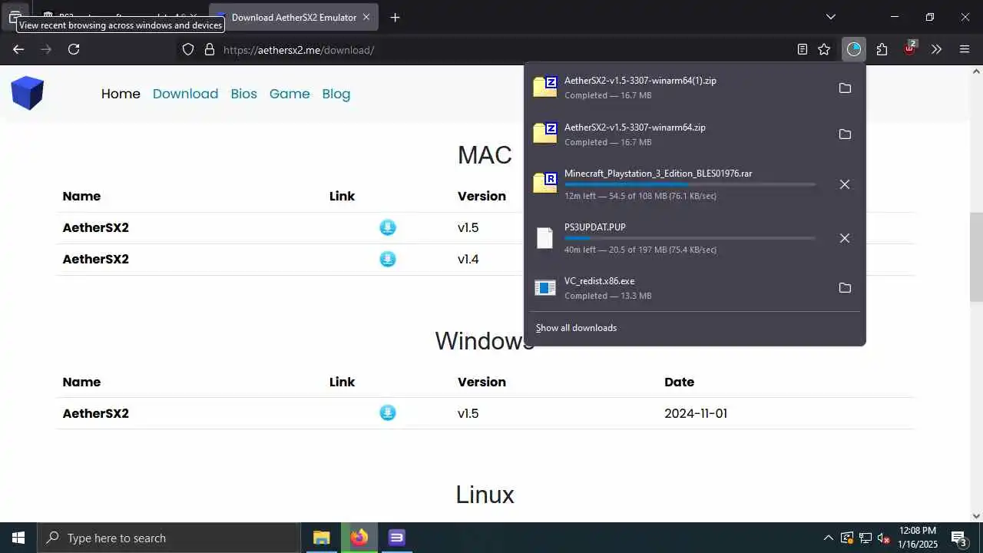
Task: Click the 2024-11-01 date cell
Action: coord(696,413)
